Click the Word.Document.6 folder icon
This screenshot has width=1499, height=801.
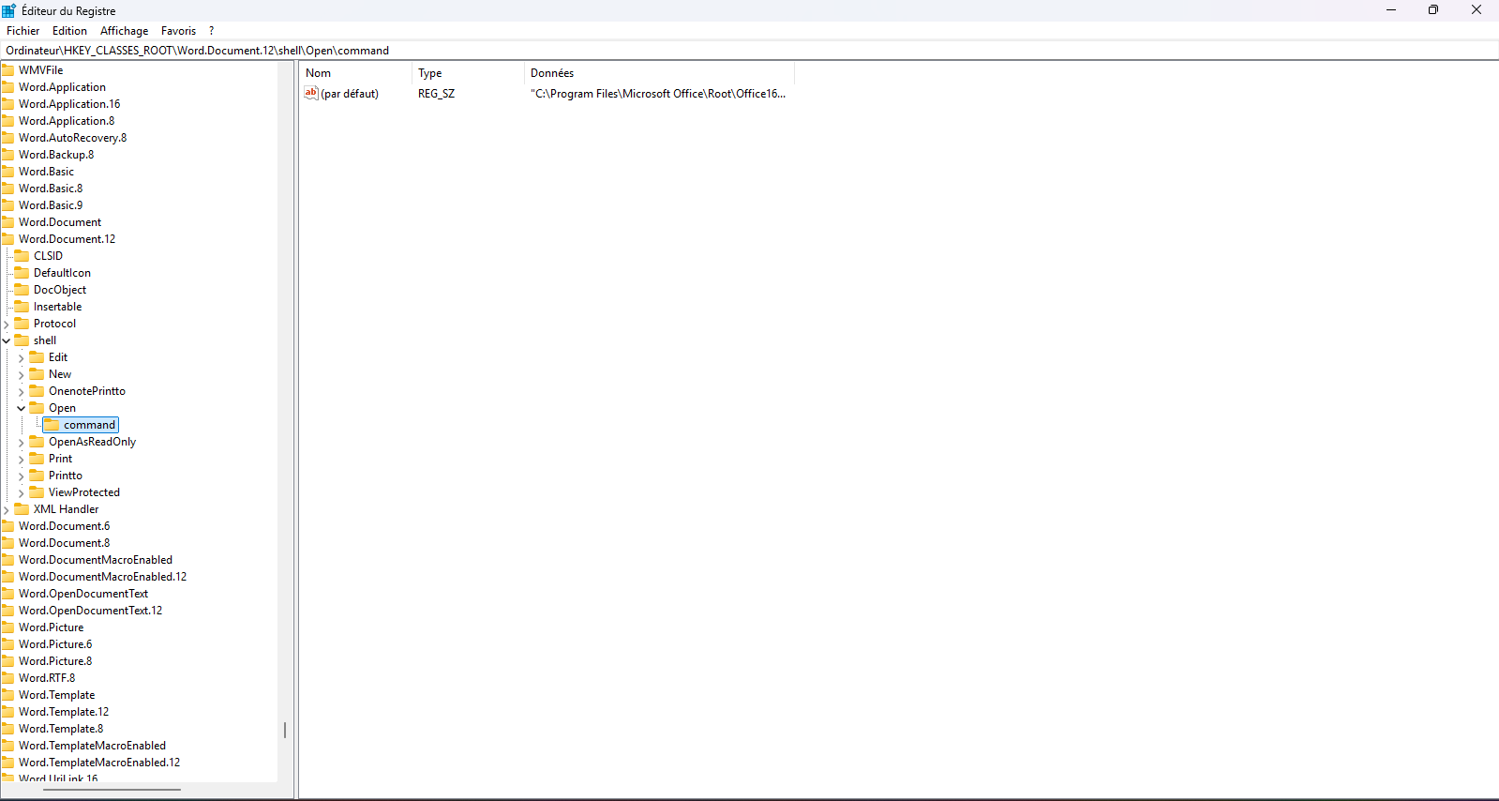coord(8,525)
